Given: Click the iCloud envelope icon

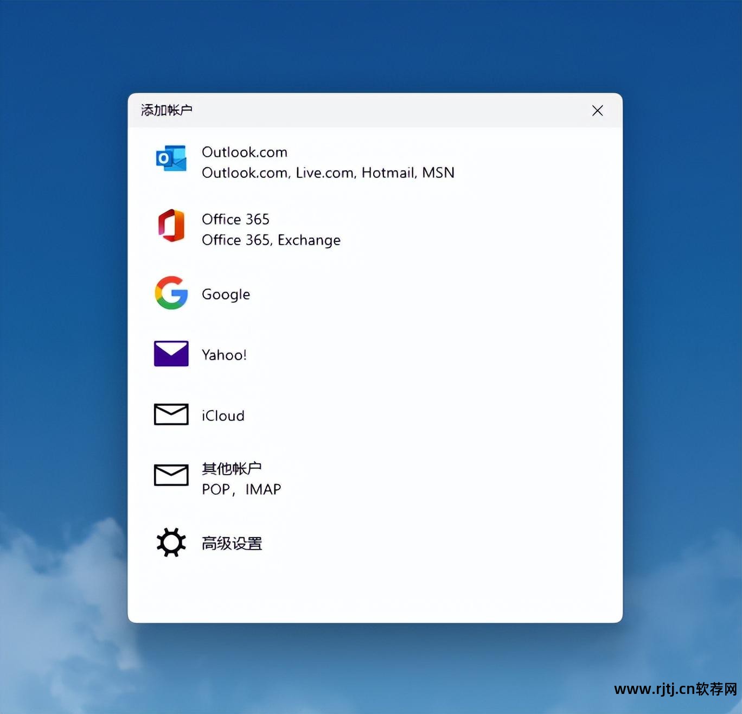Looking at the screenshot, I should click(171, 415).
